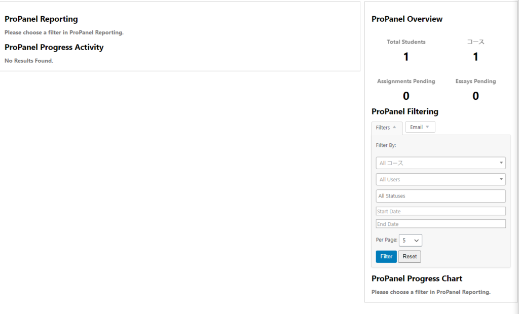
Task: Open the All Users dropdown
Action: [440, 179]
